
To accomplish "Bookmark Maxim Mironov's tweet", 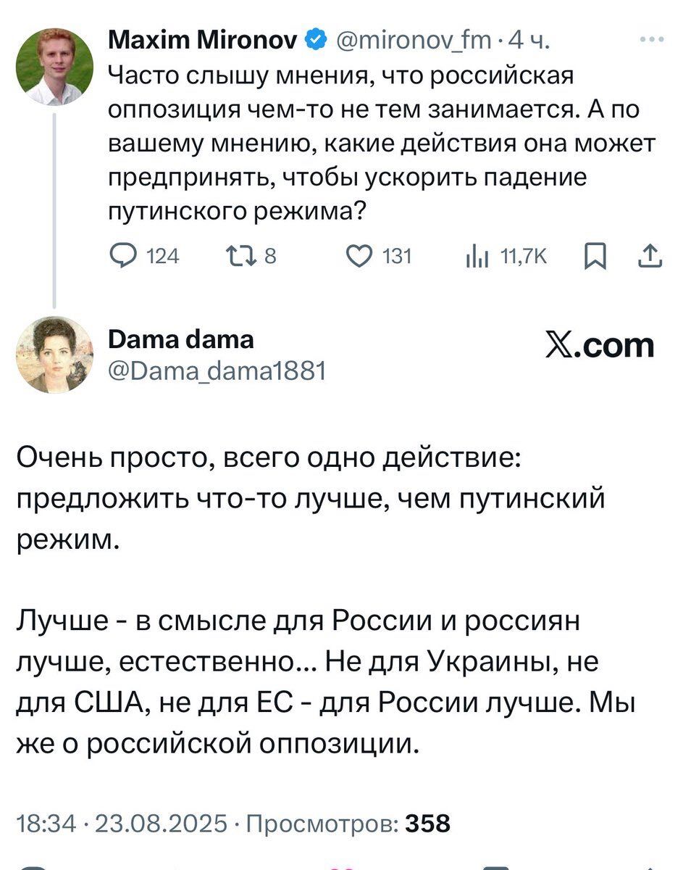I will 595,255.
